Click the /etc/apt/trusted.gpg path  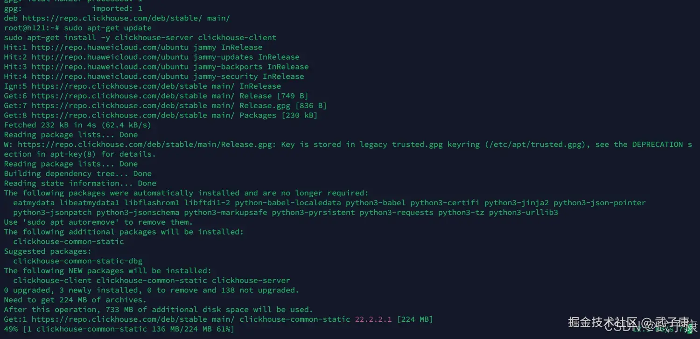[x=538, y=145]
